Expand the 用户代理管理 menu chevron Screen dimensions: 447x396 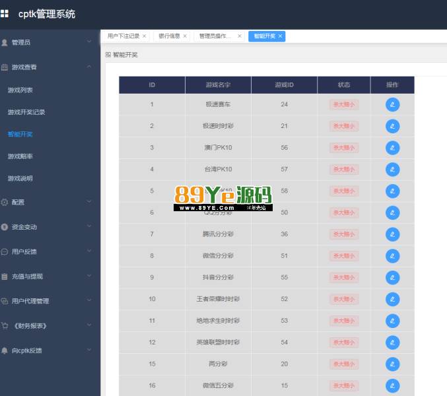[x=89, y=300]
